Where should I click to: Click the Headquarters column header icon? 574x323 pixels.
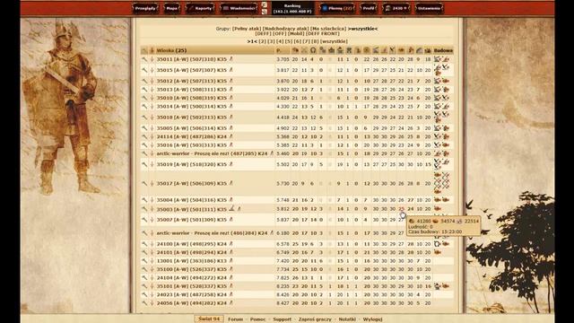(x=295, y=50)
